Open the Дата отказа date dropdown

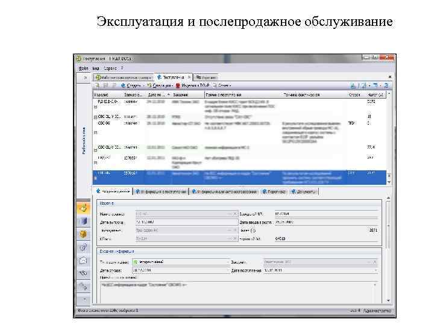(228, 270)
